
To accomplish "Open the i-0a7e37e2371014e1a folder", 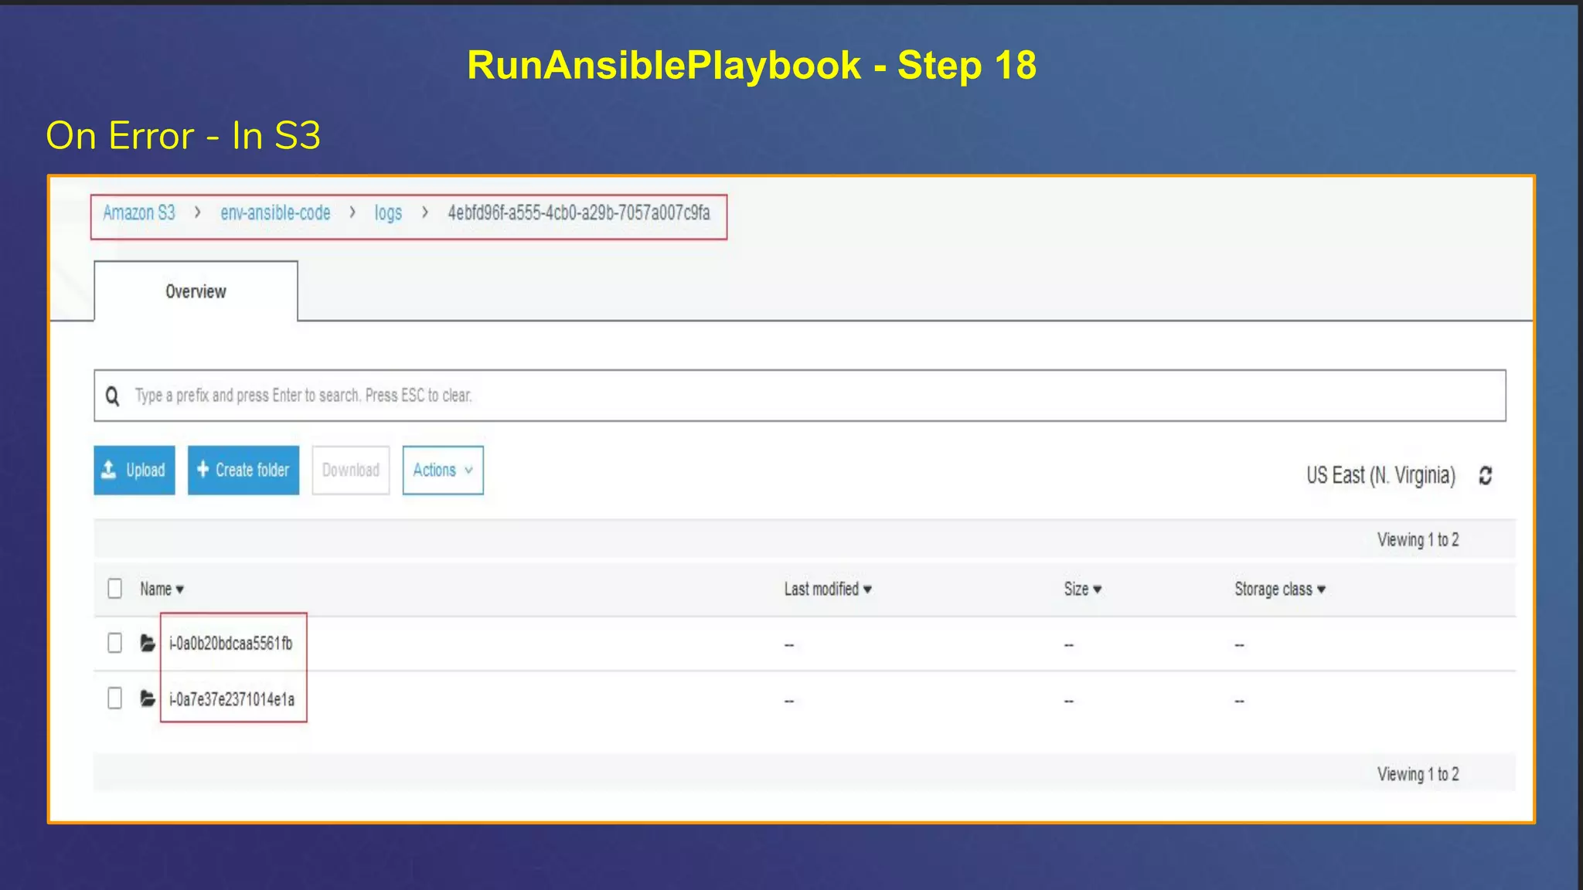I will pos(232,699).
